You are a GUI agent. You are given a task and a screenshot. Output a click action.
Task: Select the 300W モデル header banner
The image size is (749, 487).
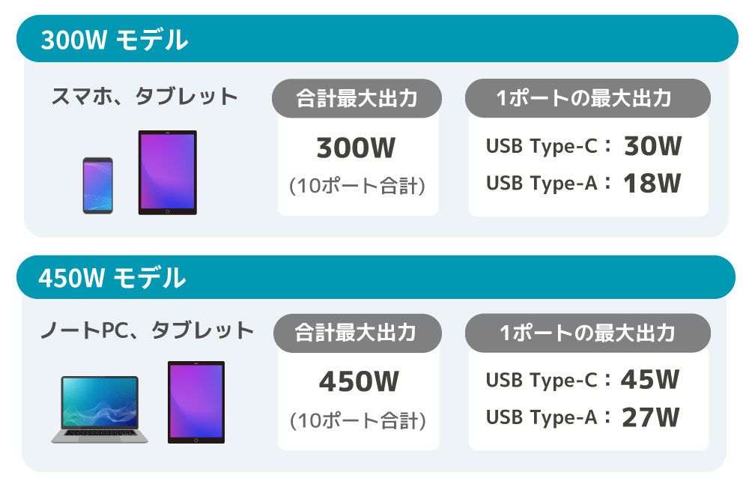(377, 39)
